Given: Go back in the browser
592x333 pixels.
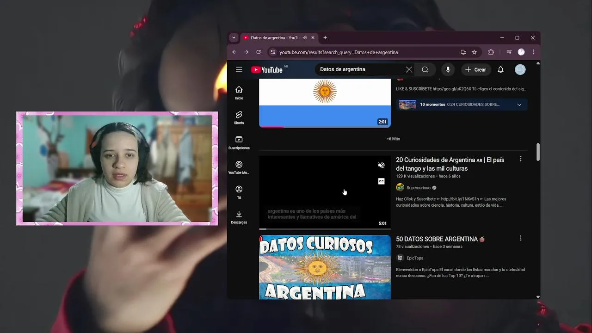Looking at the screenshot, I should (x=234, y=52).
